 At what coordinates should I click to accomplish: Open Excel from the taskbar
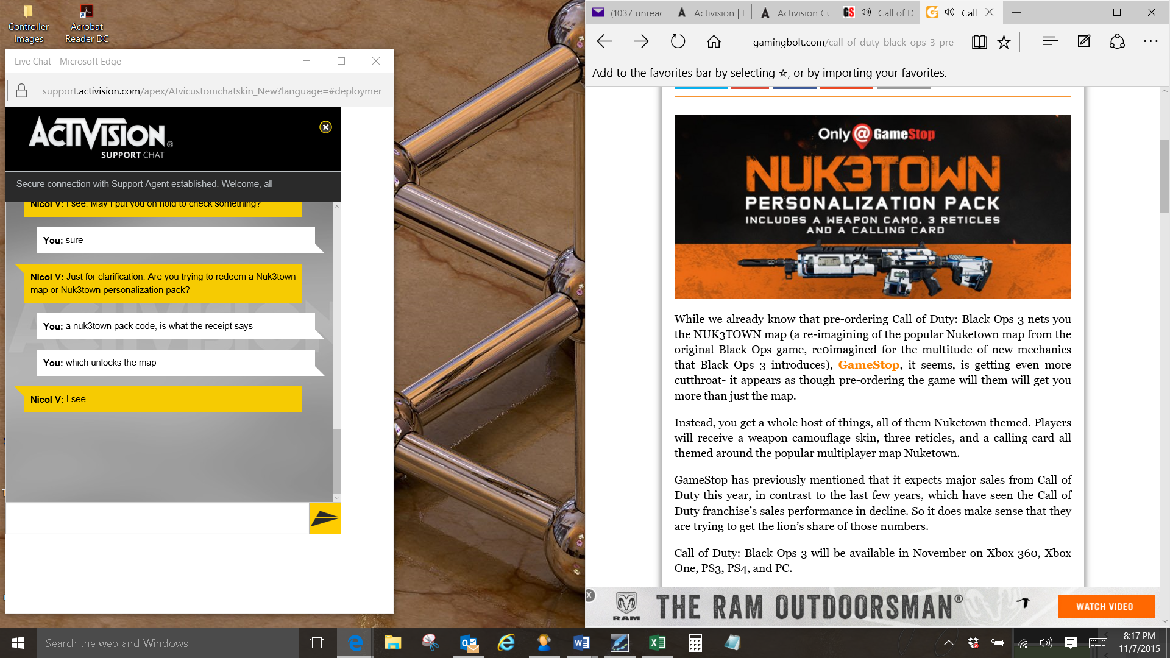(657, 643)
